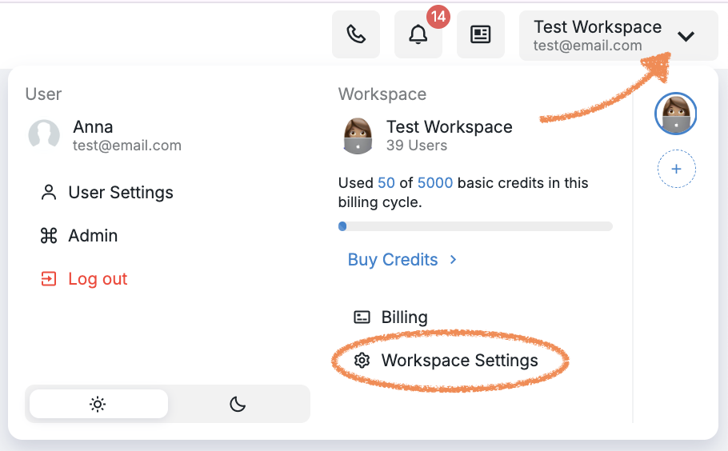Open User Settings menu item
The image size is (728, 451).
coord(106,193)
